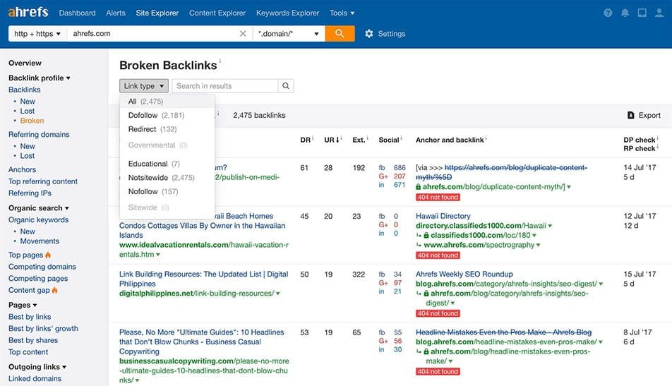Click facebook count 686 in first row

[x=400, y=167]
